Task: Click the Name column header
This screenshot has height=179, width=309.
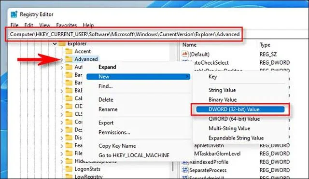Action: pyautogui.click(x=189, y=45)
